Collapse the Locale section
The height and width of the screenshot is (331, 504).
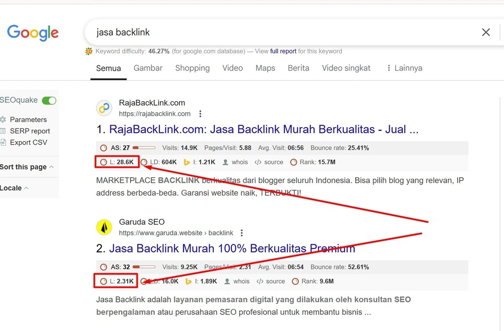[14, 188]
